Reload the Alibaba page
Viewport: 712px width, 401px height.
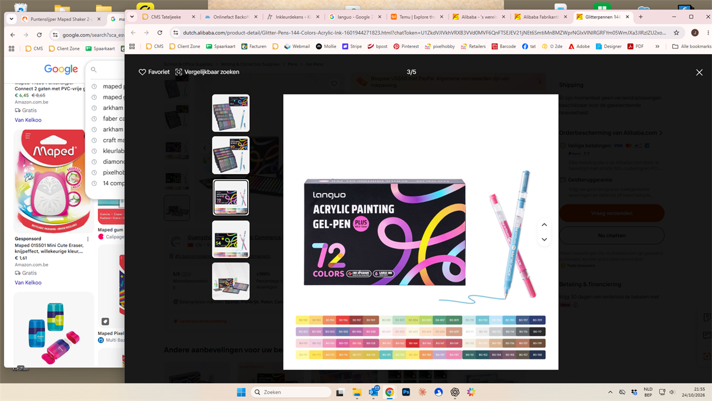[x=160, y=33]
